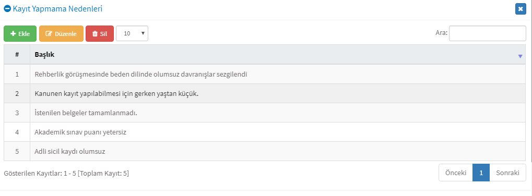Click the green Ekle button

coord(20,34)
